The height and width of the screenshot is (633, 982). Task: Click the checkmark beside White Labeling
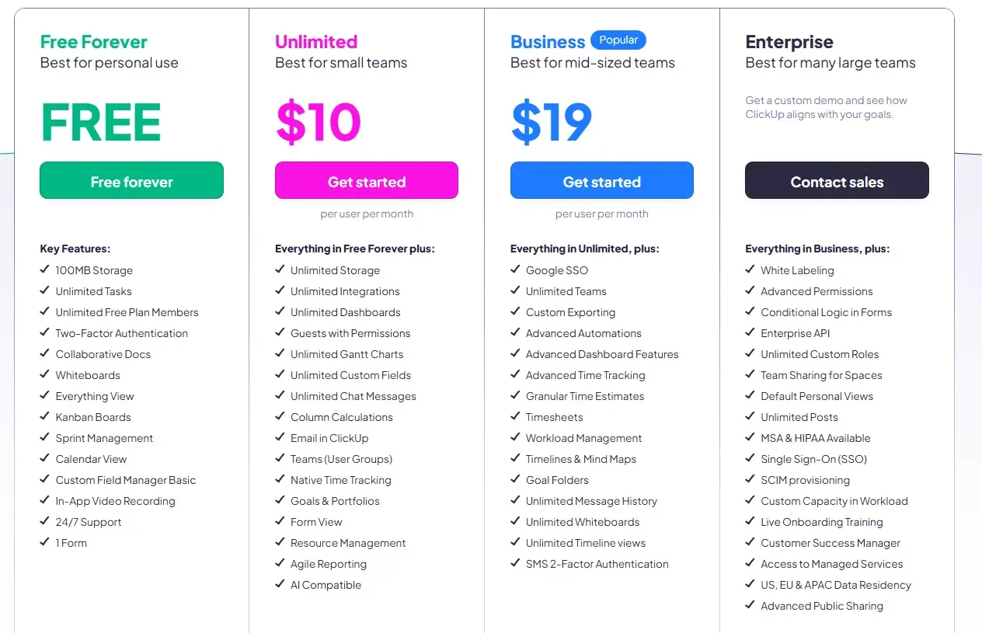(x=750, y=270)
